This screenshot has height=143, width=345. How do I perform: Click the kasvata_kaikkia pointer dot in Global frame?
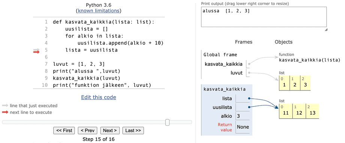pos(249,64)
